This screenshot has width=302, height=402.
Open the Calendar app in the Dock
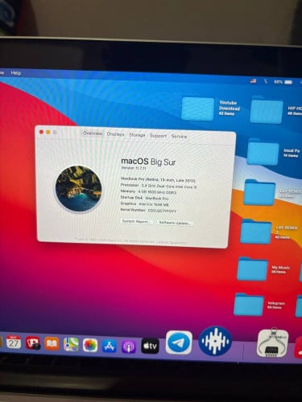(14, 342)
